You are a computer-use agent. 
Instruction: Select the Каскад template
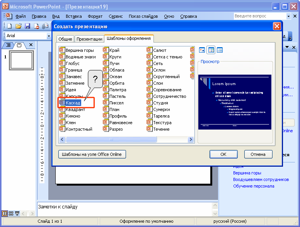click(73, 103)
